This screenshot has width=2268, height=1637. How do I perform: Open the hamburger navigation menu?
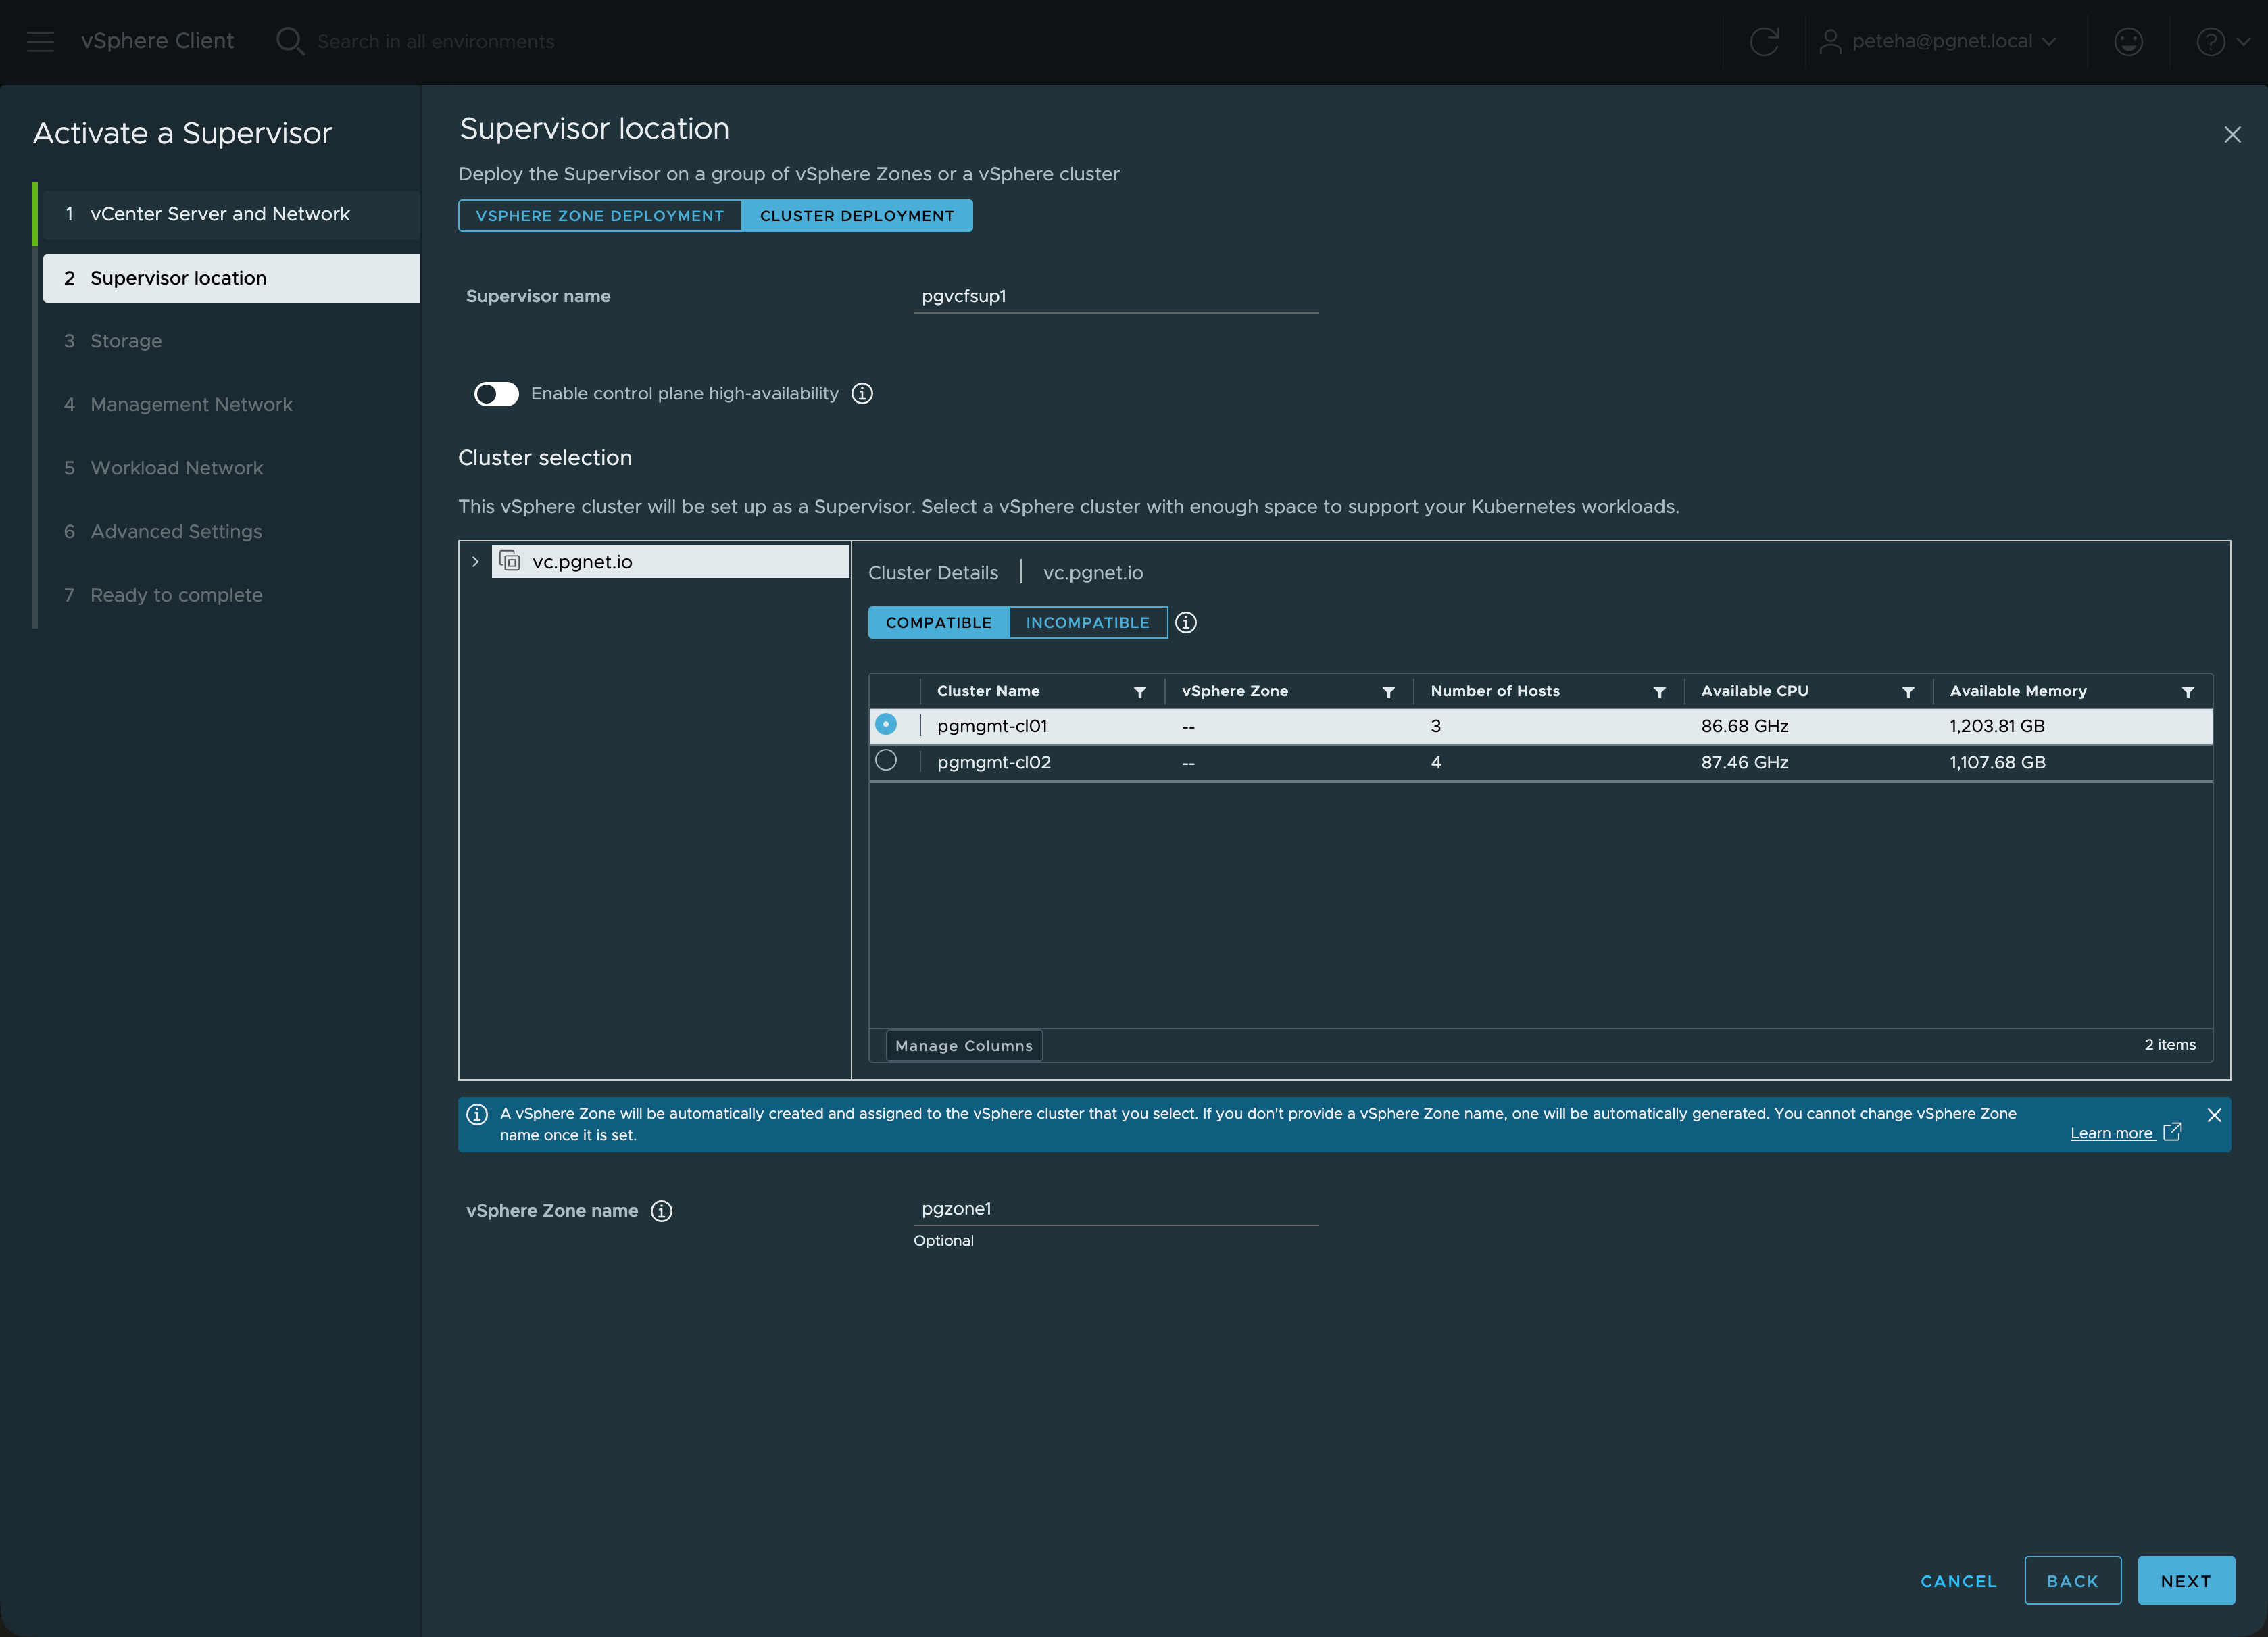click(x=40, y=41)
